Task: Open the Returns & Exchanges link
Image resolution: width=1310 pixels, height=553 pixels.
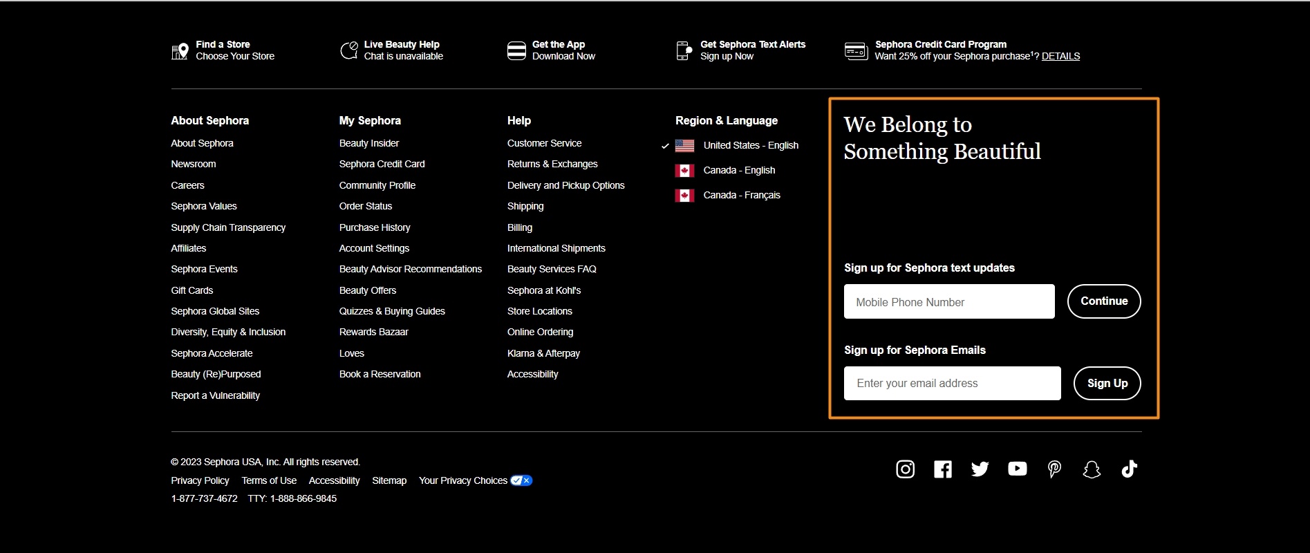Action: [x=552, y=164]
